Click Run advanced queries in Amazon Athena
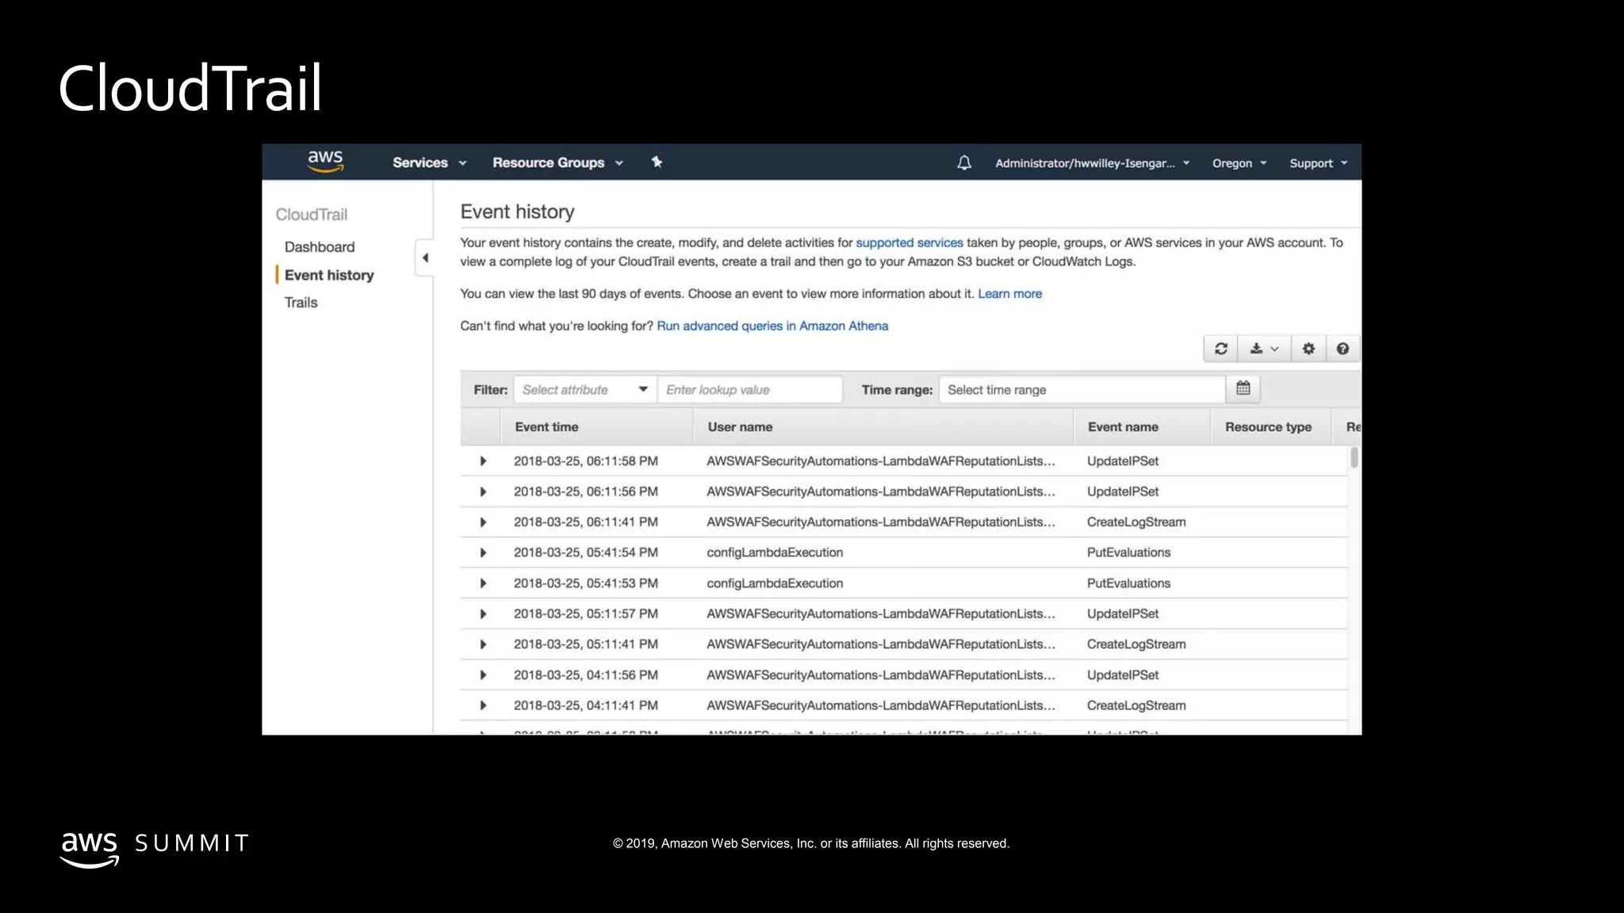This screenshot has height=913, width=1624. click(772, 326)
